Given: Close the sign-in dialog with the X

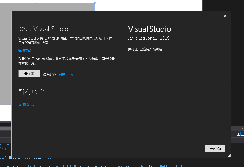Looking at the screenshot, I should 225,16.
